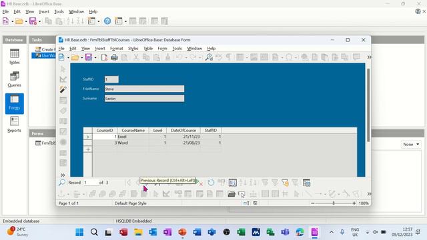Click the Cut scissors icon
Image resolution: width=427 pixels, height=240 pixels.
tap(136, 57)
